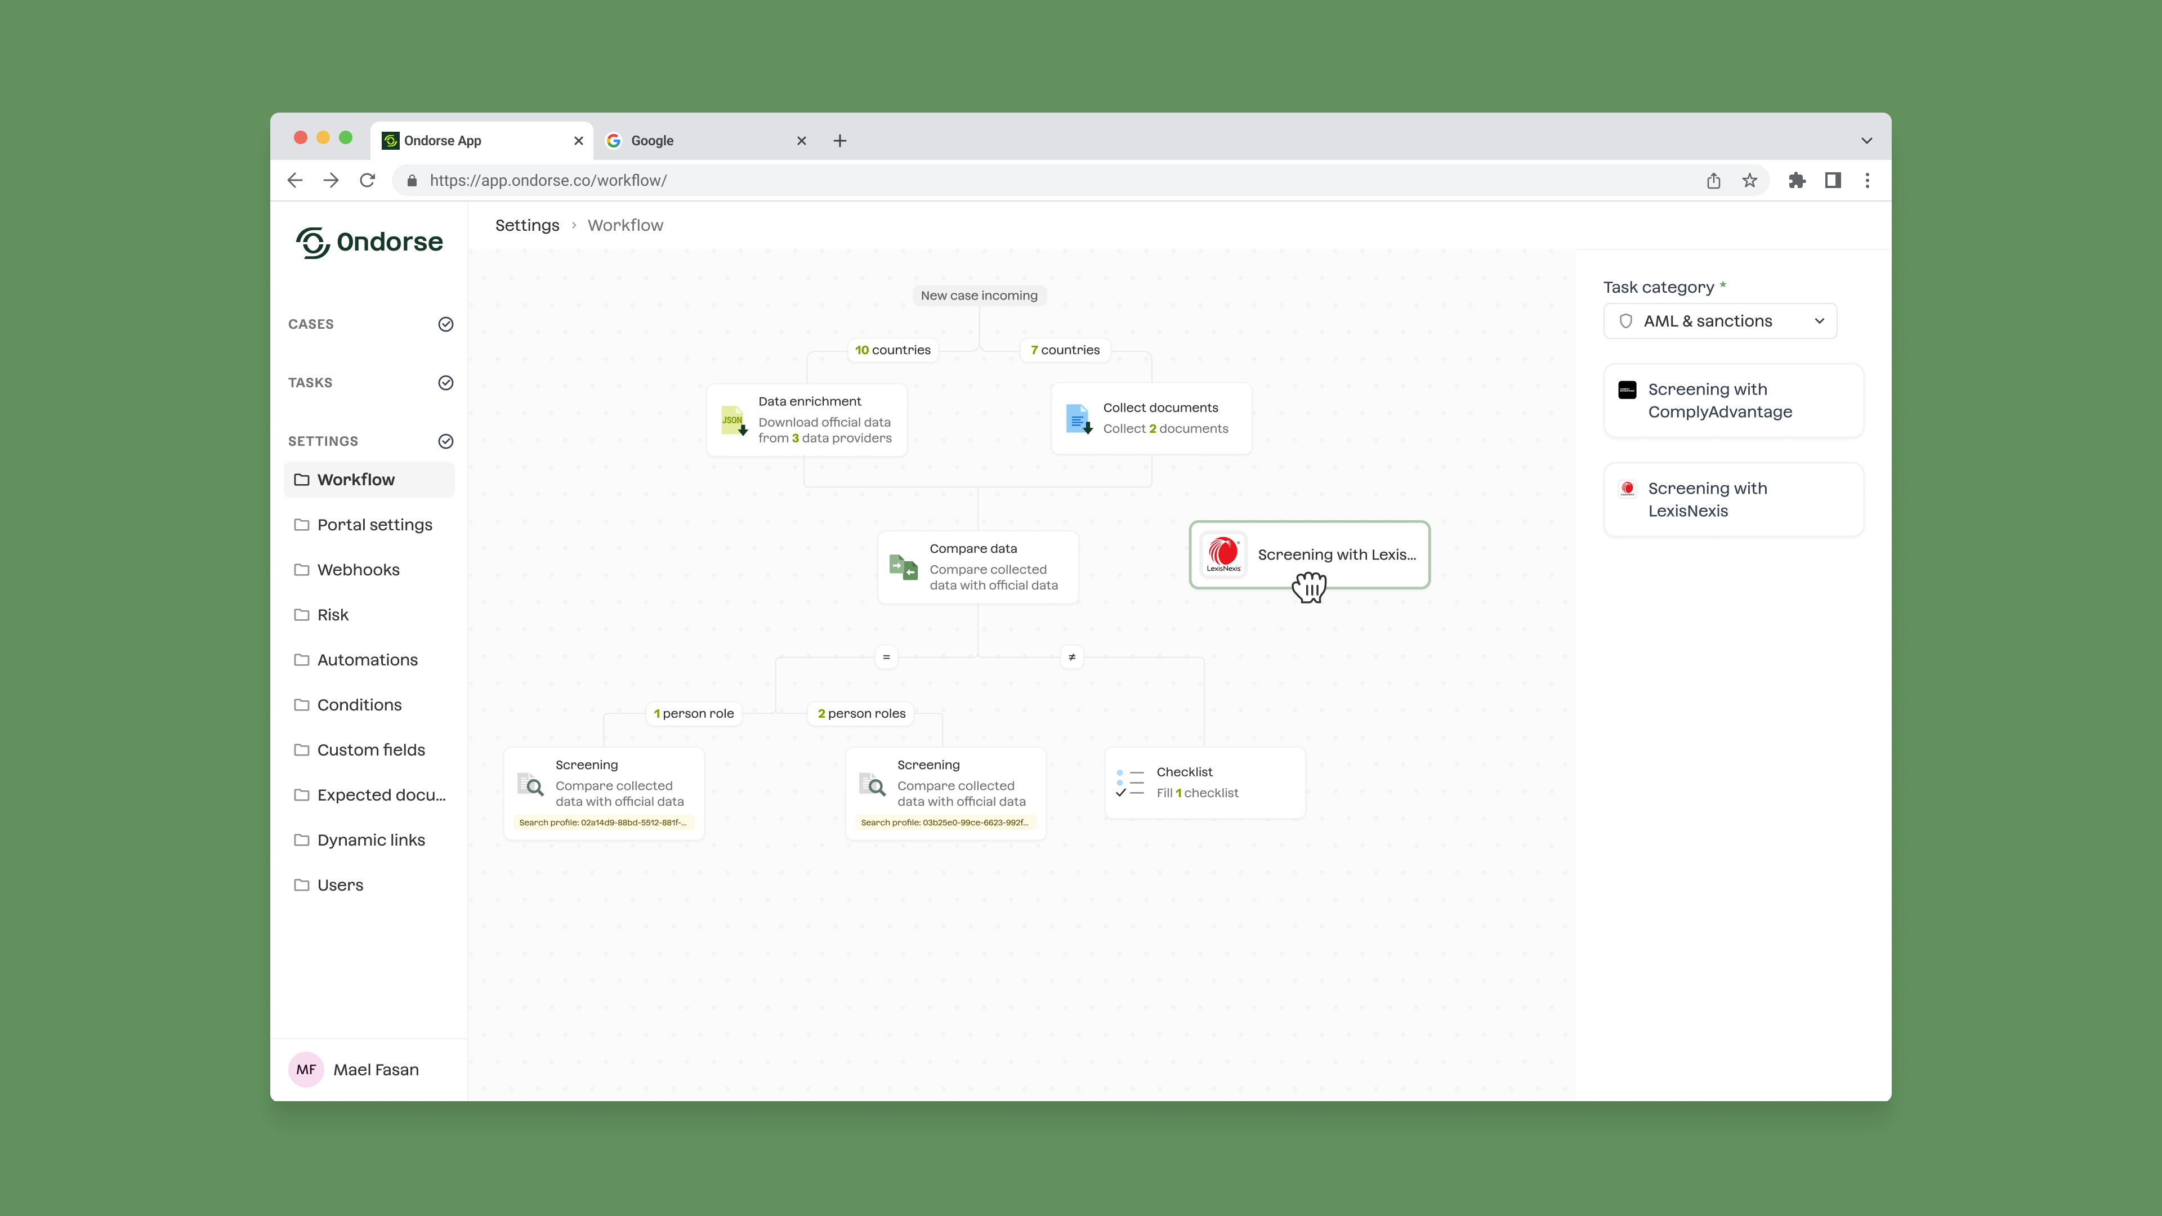Close the Google tab
The height and width of the screenshot is (1216, 2162).
coord(802,141)
